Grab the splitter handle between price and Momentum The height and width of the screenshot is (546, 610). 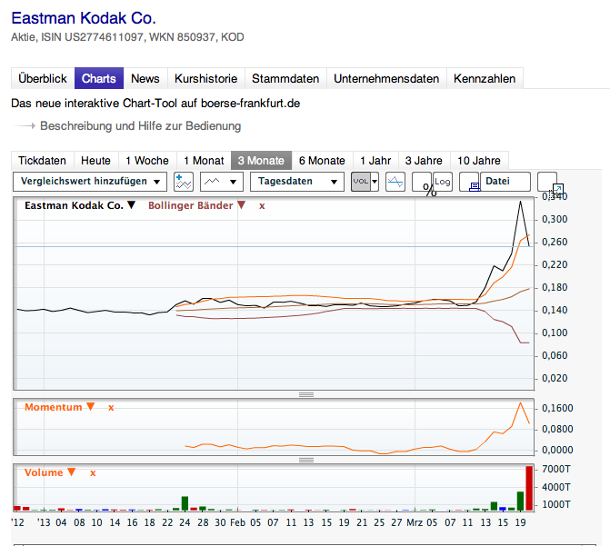(x=306, y=394)
